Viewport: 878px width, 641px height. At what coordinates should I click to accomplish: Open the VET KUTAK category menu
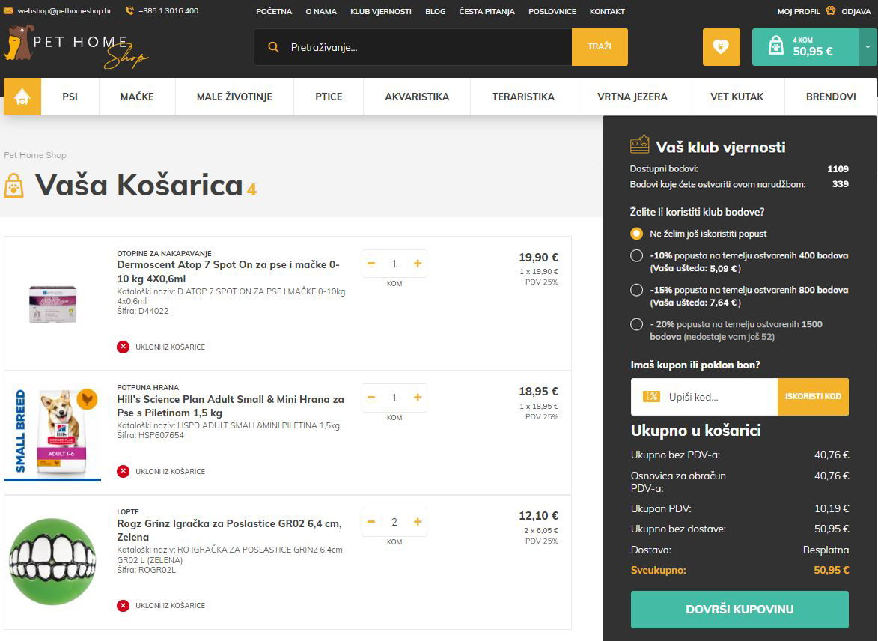click(x=737, y=97)
